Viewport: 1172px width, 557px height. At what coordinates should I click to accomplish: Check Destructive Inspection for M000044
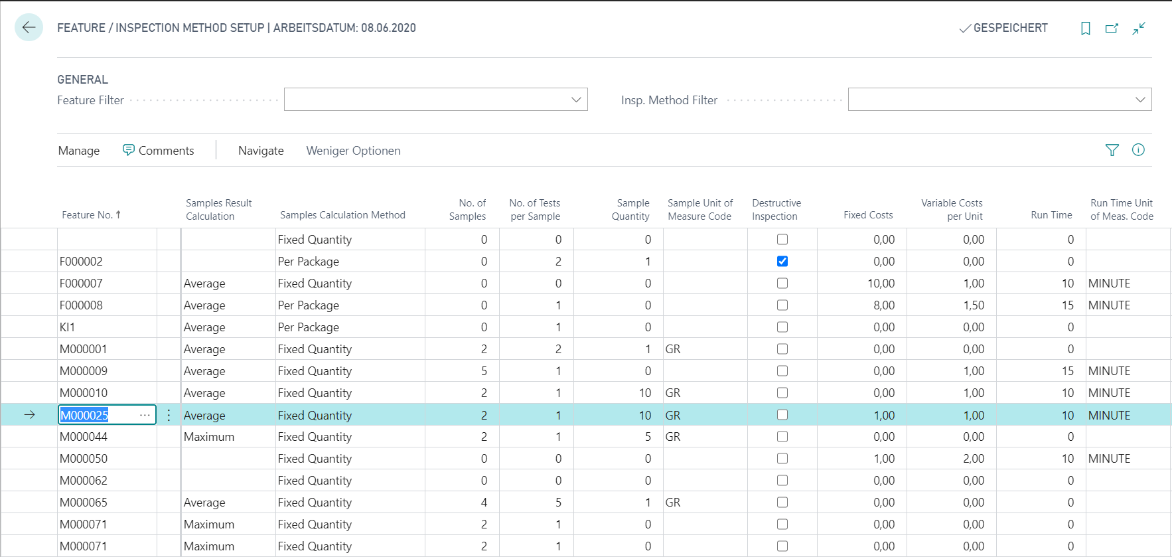point(782,436)
